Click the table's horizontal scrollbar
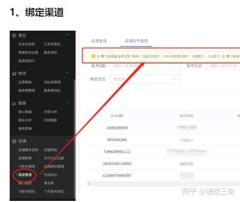This screenshot has width=240, height=202. pyautogui.click(x=164, y=184)
